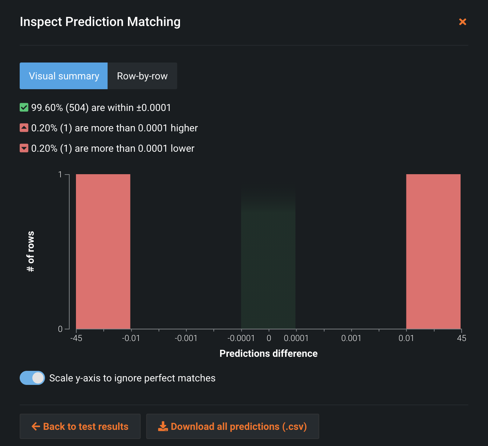Select the right red histogram bar
The height and width of the screenshot is (446, 488).
tap(433, 251)
